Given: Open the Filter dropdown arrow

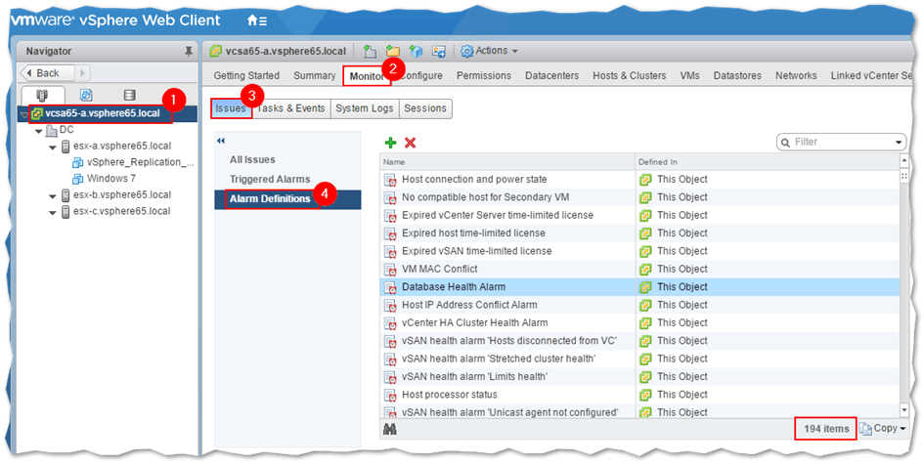Looking at the screenshot, I should [899, 143].
